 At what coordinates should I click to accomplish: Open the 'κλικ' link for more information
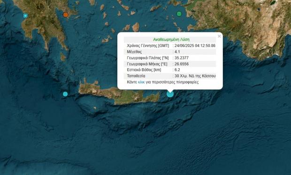click(141, 82)
